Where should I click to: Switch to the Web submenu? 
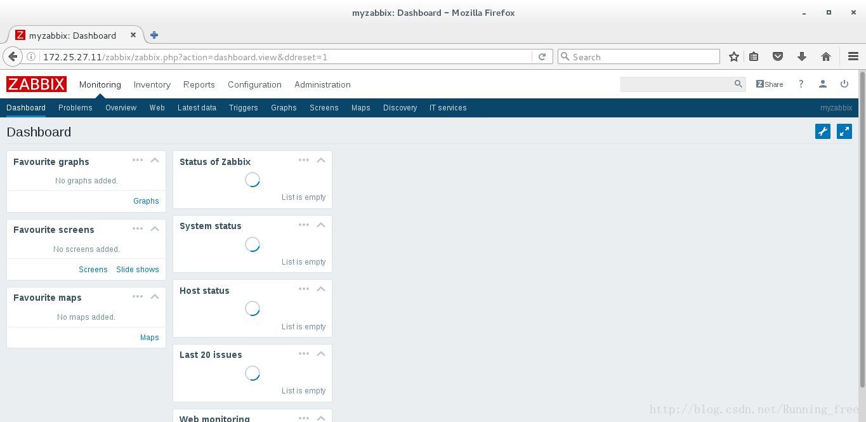pos(157,108)
